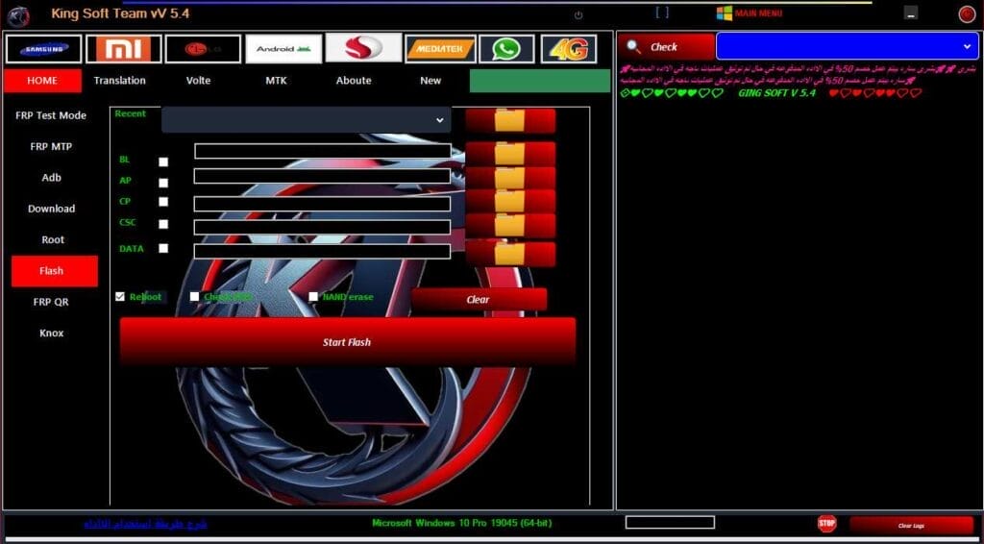Tick the Check MD5 checkbox

tap(194, 296)
